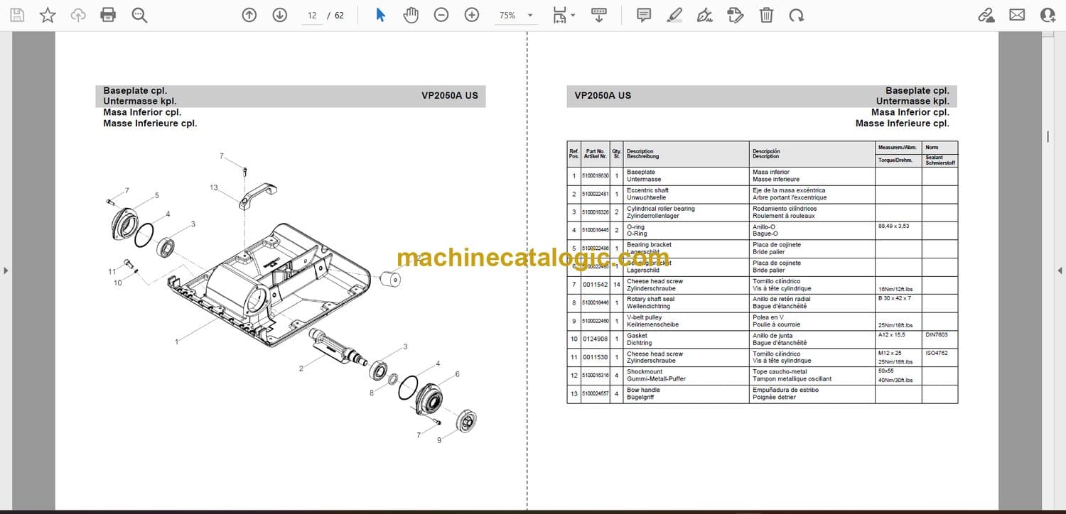Viewport: 1066px width, 514px height.
Task: Open the 75% zoom level dropdown
Action: [x=517, y=15]
